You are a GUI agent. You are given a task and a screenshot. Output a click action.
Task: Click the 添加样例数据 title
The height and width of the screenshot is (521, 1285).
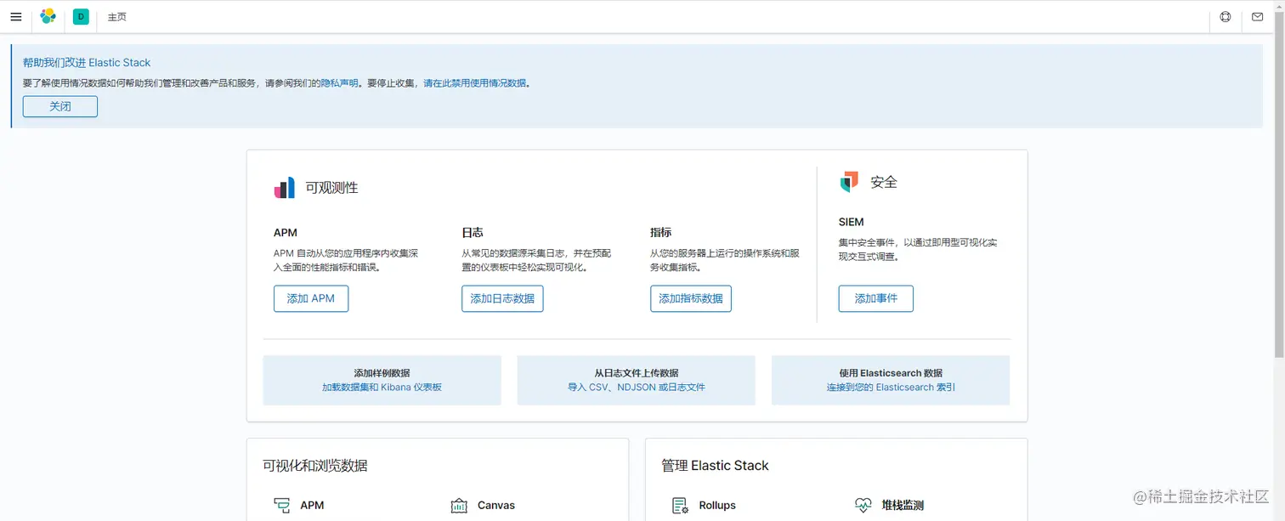[382, 373]
